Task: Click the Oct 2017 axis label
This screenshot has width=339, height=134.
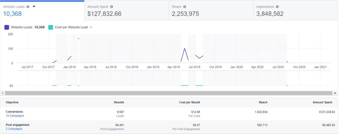Action: (x=48, y=67)
